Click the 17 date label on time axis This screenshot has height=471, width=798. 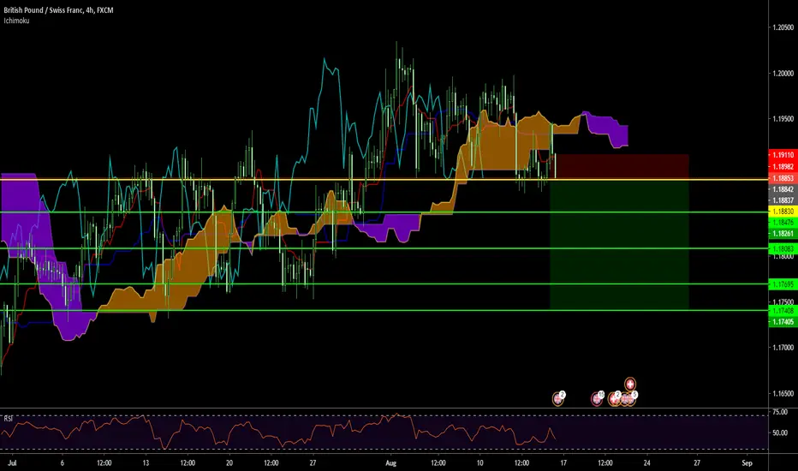click(x=563, y=462)
